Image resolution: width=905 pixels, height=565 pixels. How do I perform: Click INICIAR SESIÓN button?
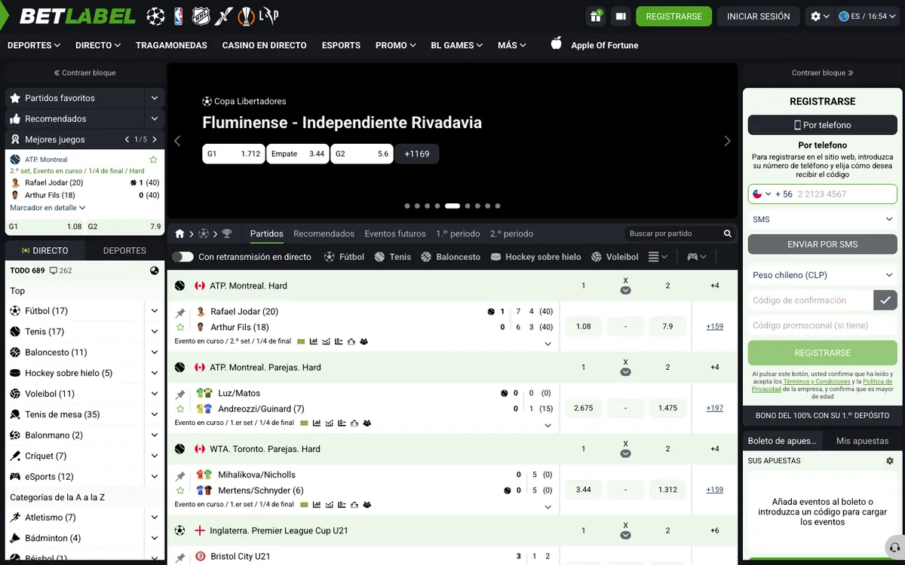pos(759,16)
